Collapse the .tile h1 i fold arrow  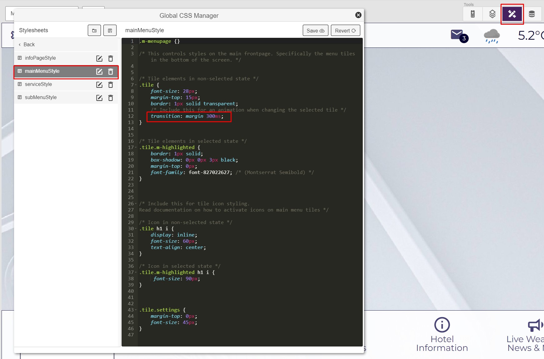tap(136, 229)
